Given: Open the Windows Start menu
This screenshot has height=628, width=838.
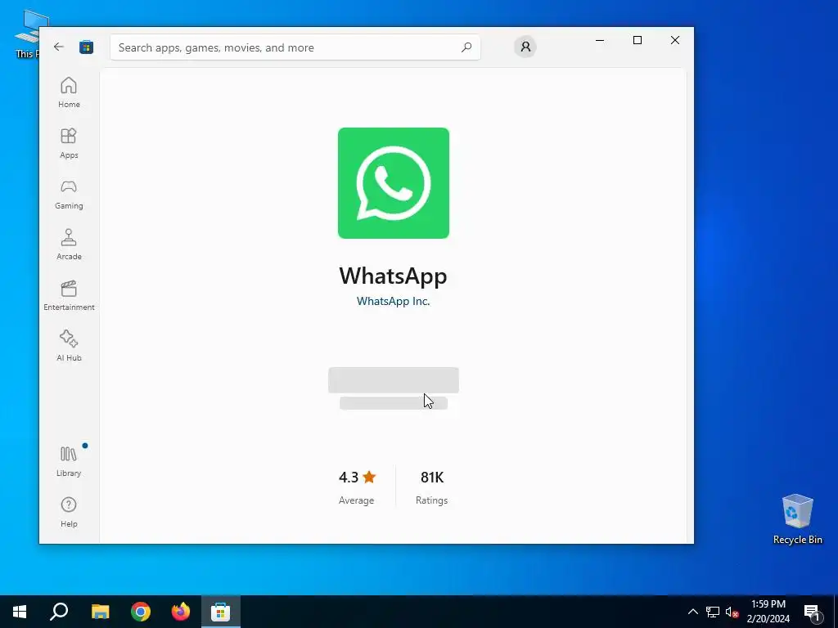Looking at the screenshot, I should (x=20, y=612).
